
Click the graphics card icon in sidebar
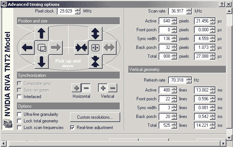point(8,123)
